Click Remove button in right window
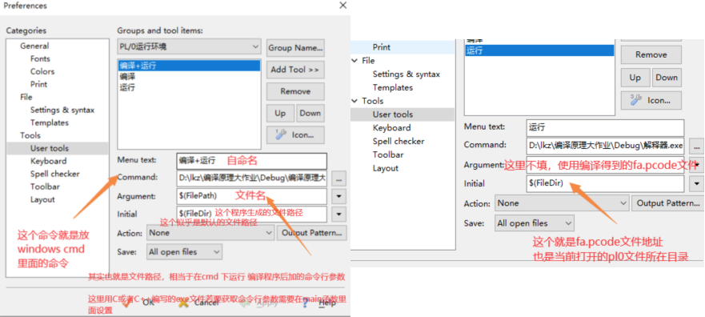Screen dimensions: 705x317 coord(651,55)
